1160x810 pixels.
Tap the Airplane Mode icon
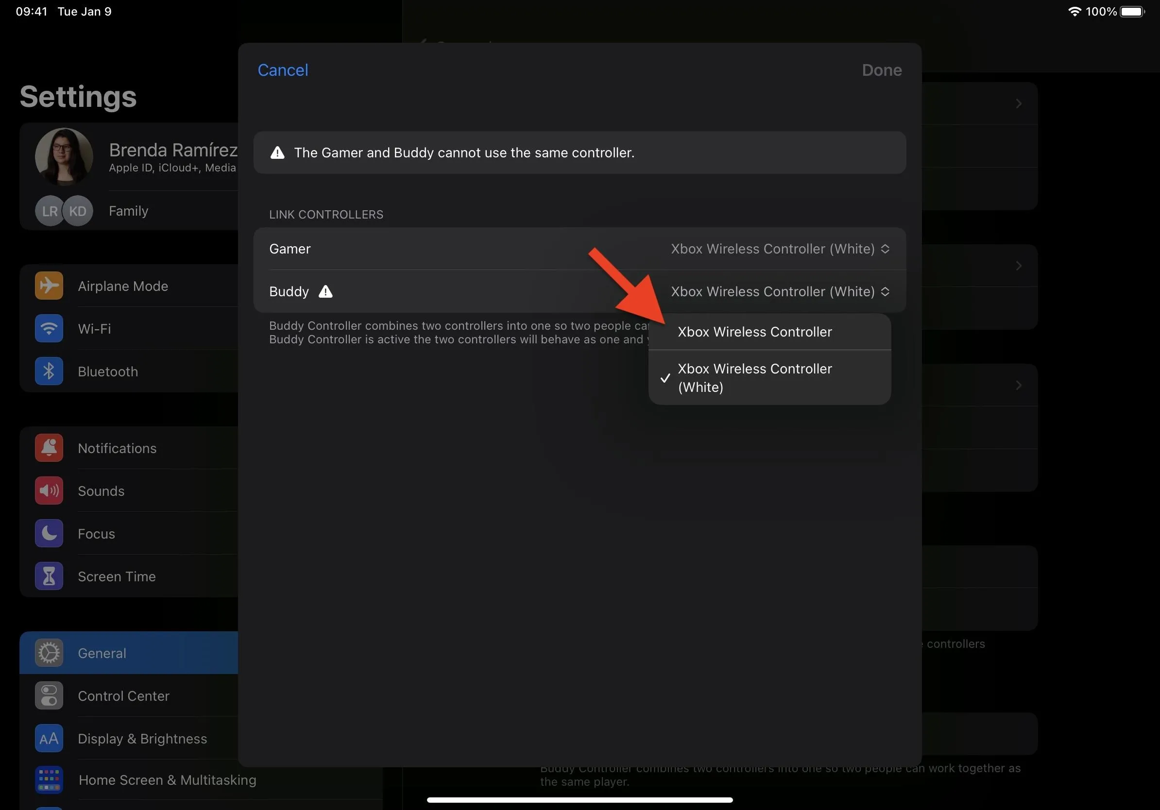point(49,286)
